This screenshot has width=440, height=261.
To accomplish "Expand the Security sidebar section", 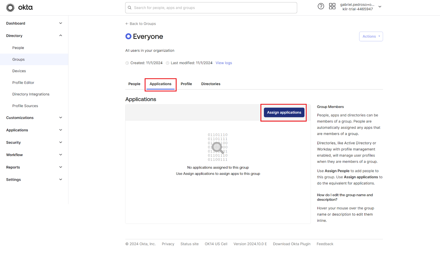I will (x=61, y=142).
